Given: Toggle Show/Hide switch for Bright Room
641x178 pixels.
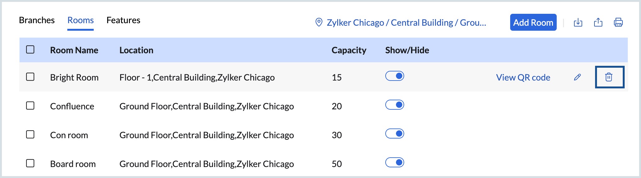Looking at the screenshot, I should tap(395, 76).
